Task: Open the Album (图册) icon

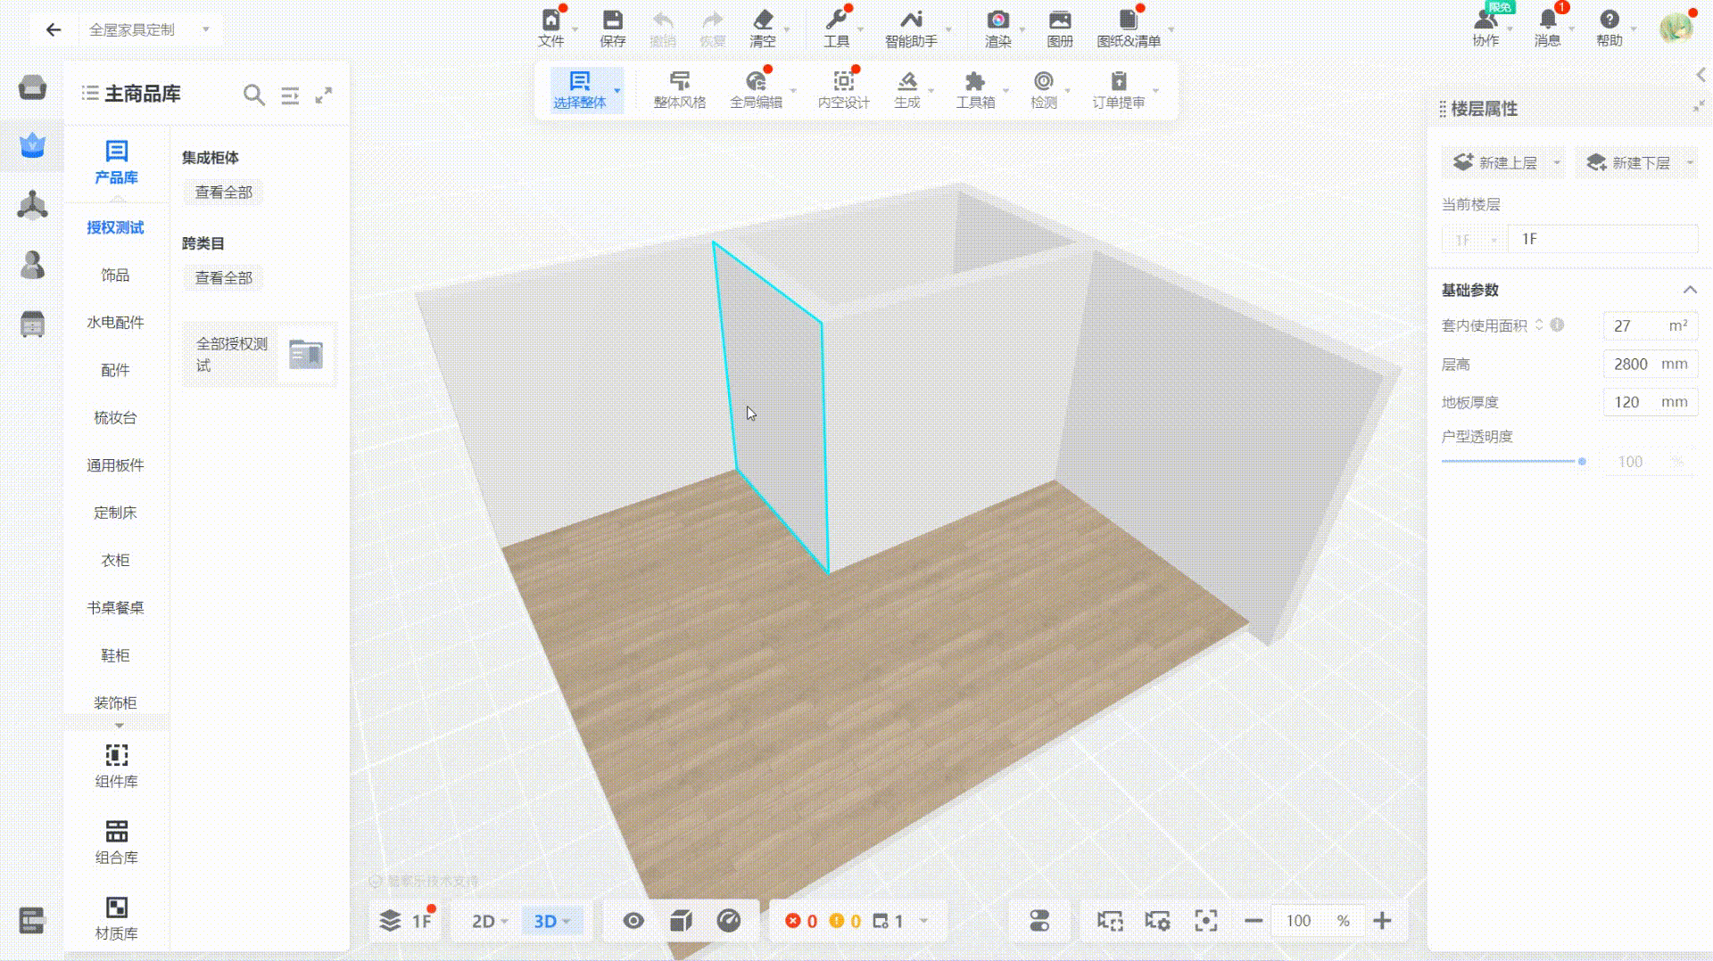Action: pos(1059,29)
